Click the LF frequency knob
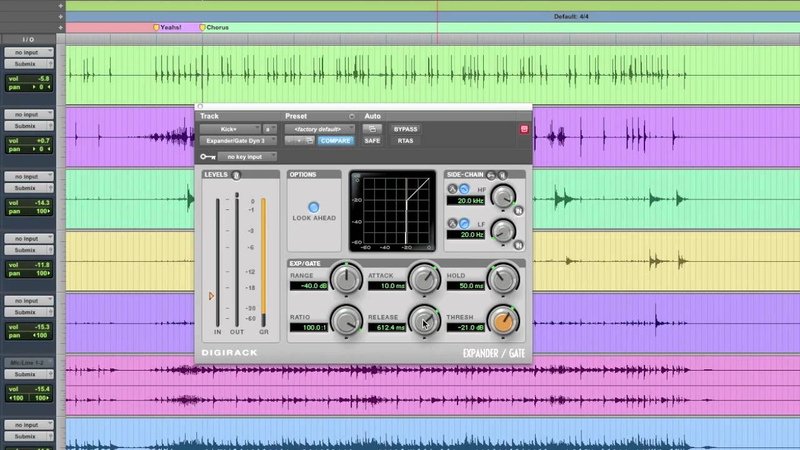 pyautogui.click(x=502, y=231)
